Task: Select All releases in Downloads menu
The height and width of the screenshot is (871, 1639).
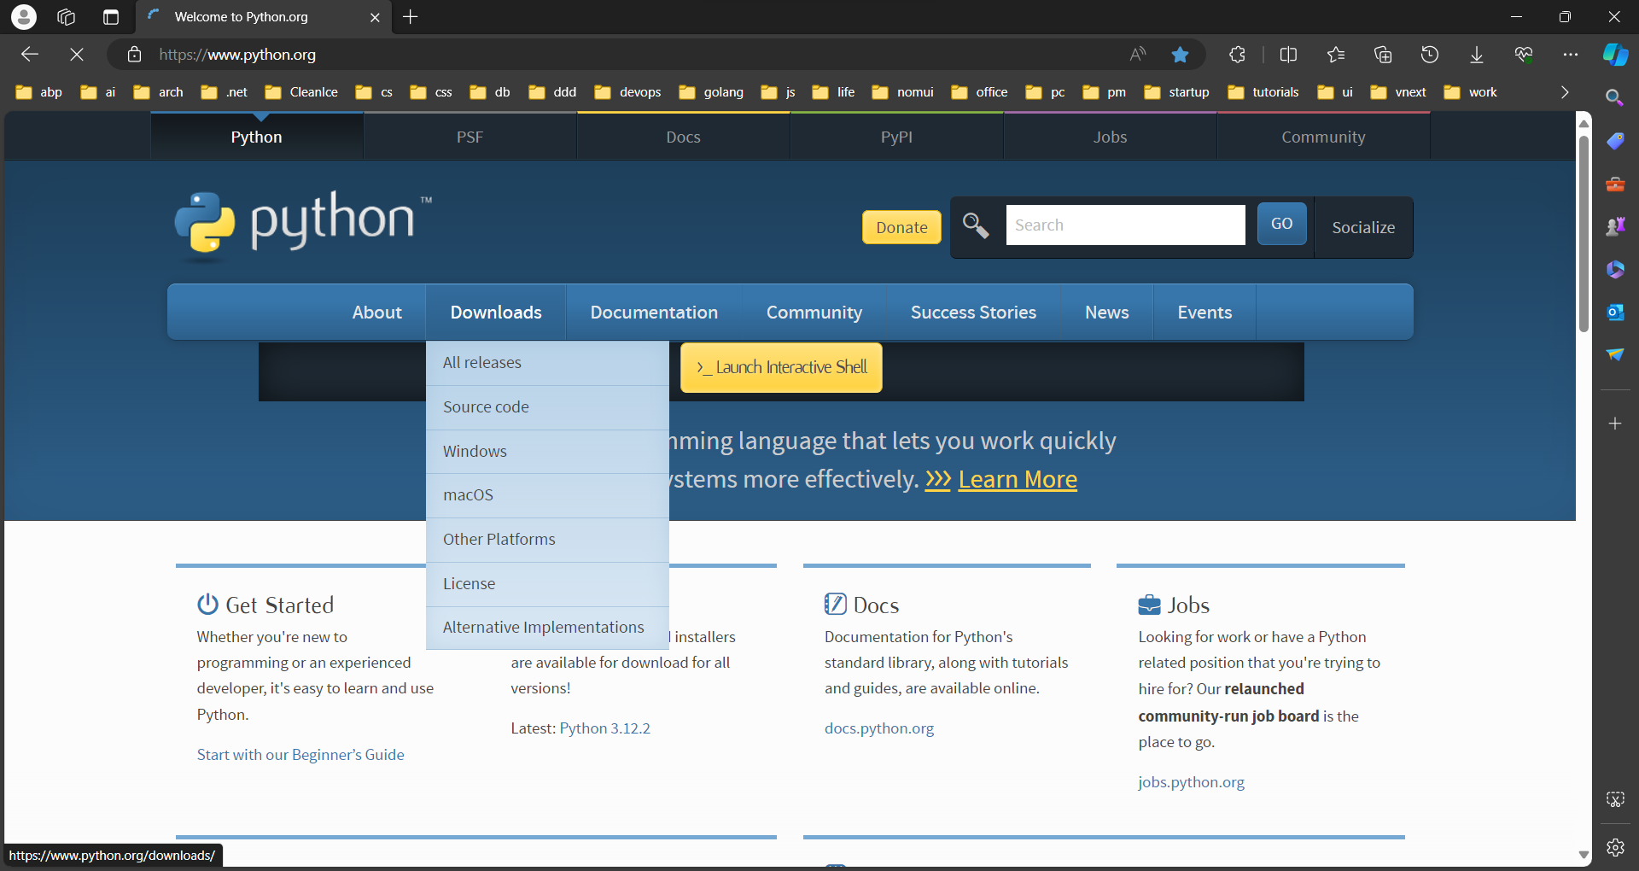Action: [x=547, y=363]
